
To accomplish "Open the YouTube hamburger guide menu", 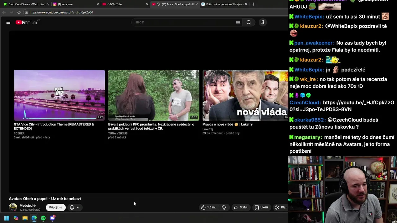I will pos(8,22).
